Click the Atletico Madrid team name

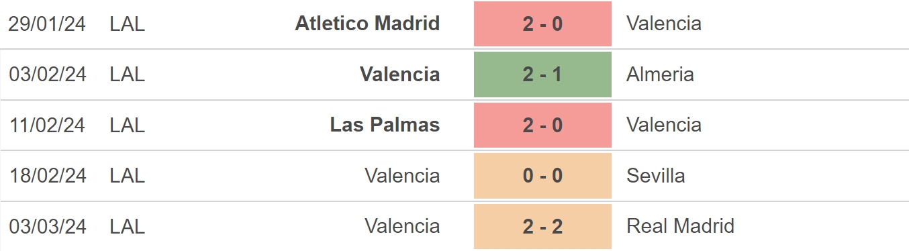pyautogui.click(x=367, y=23)
